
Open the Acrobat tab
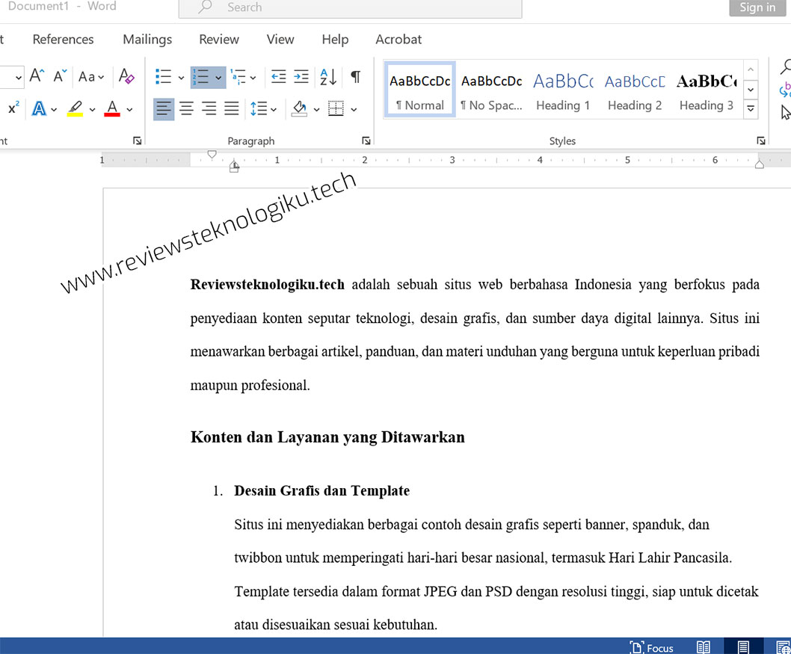point(398,40)
